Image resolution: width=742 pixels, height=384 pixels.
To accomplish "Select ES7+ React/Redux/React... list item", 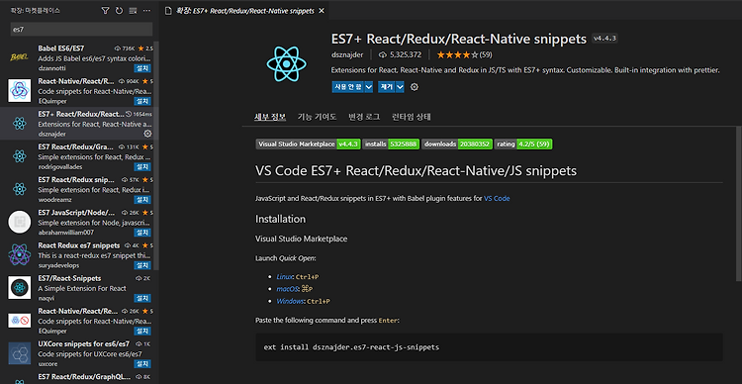I will (79, 124).
